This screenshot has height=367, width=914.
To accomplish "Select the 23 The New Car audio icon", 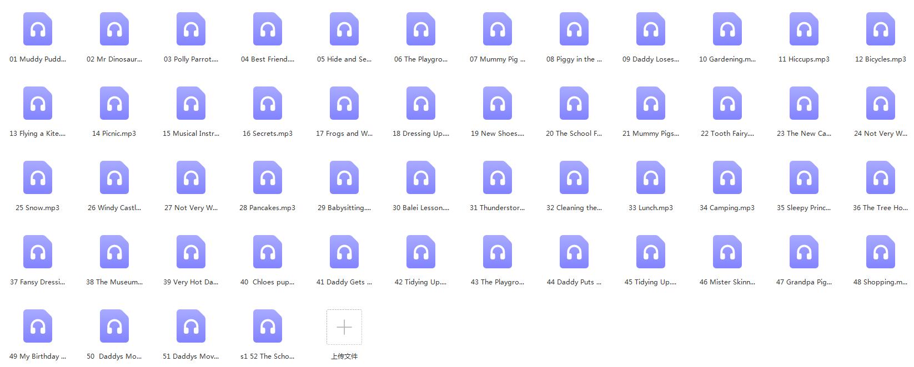I will coord(804,103).
